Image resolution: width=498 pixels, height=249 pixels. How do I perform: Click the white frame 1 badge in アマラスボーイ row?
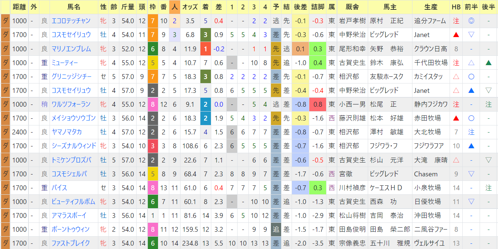tap(153, 215)
